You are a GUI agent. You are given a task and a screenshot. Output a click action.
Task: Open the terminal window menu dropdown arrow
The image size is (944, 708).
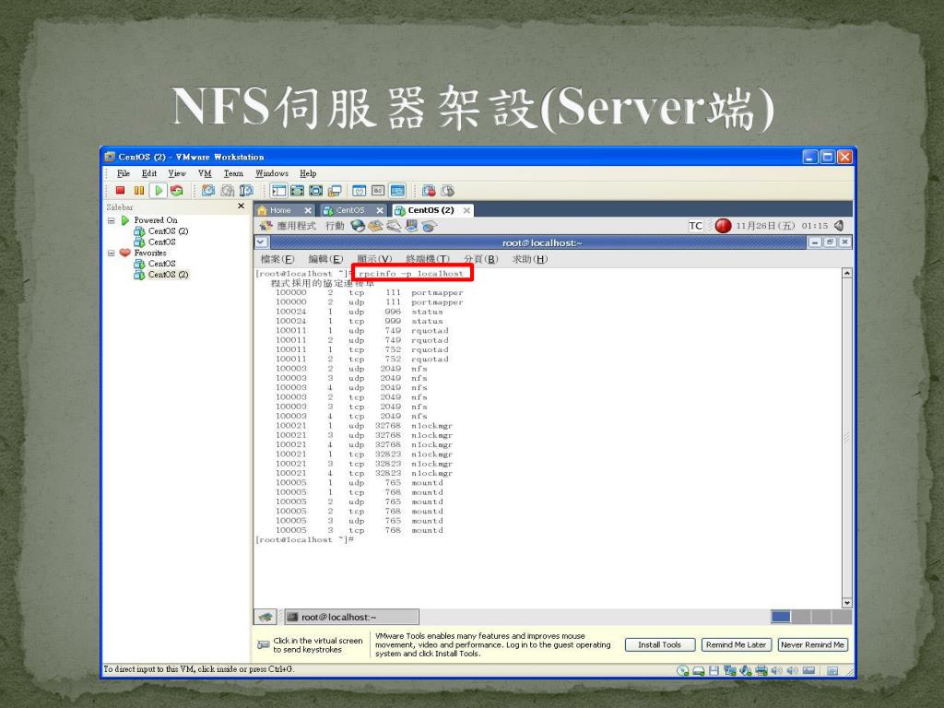[261, 242]
